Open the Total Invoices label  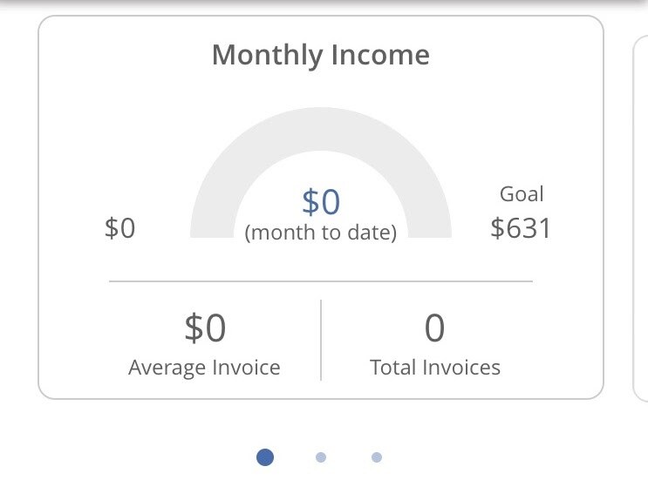(435, 367)
